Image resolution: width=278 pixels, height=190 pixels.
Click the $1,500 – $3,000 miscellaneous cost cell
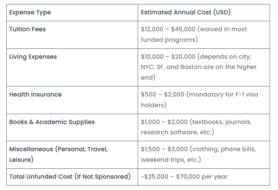[204, 155]
